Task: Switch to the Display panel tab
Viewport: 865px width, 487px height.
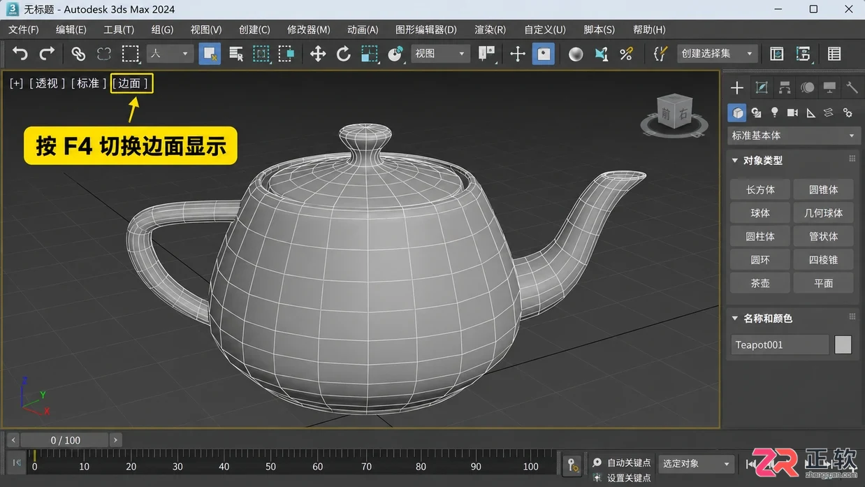Action: [829, 87]
